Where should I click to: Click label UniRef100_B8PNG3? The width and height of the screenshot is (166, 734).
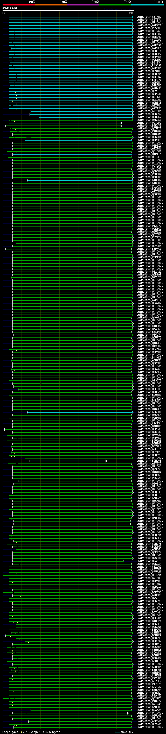[x=149, y=249]
